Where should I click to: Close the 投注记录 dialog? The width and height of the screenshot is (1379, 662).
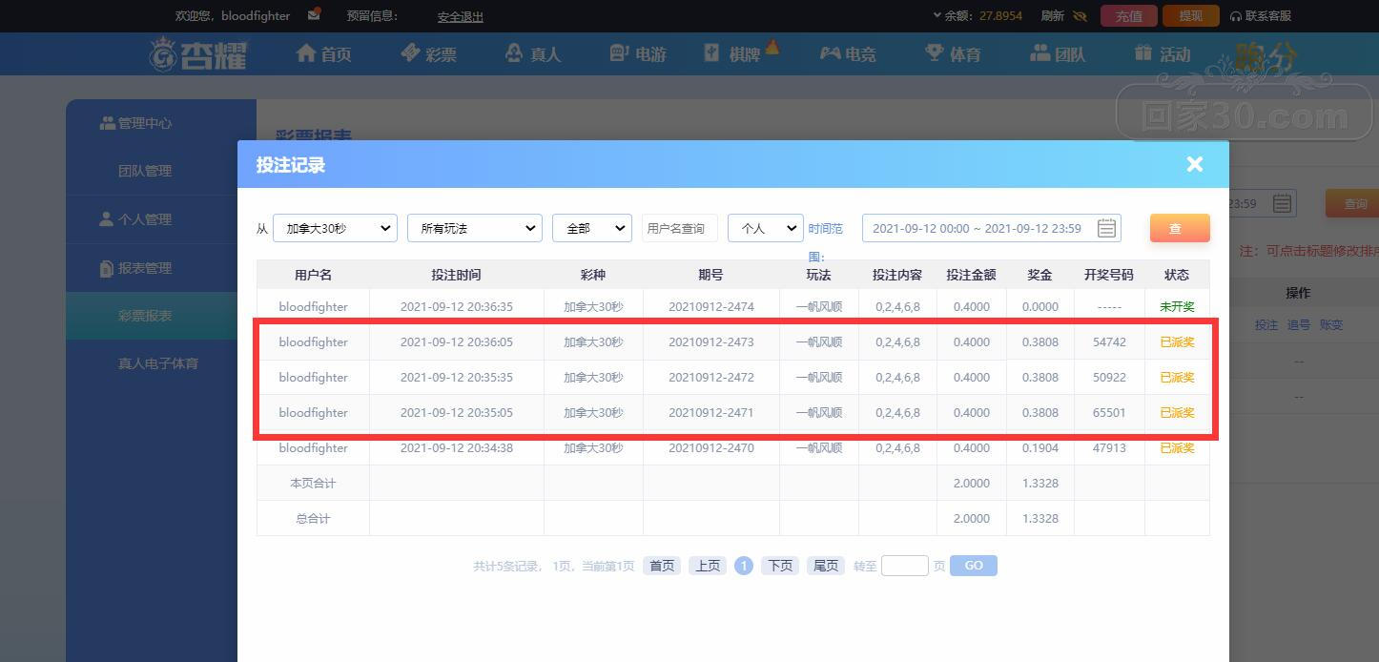(1195, 164)
